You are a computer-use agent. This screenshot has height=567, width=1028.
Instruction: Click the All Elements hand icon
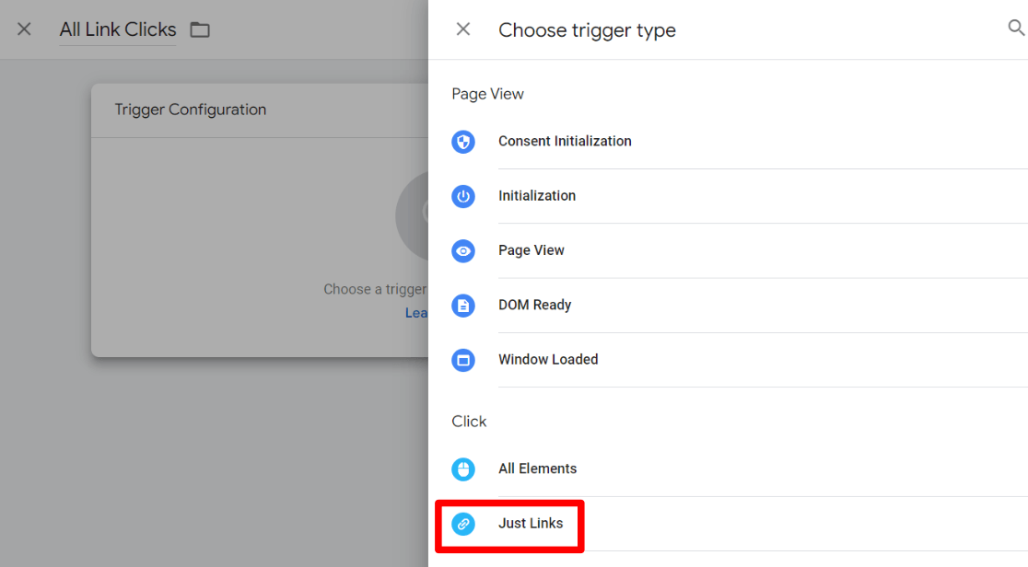[x=463, y=469]
